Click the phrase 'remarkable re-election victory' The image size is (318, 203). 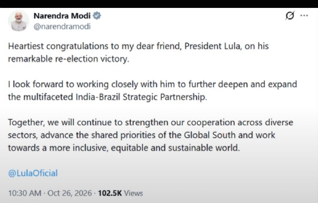click(x=68, y=59)
